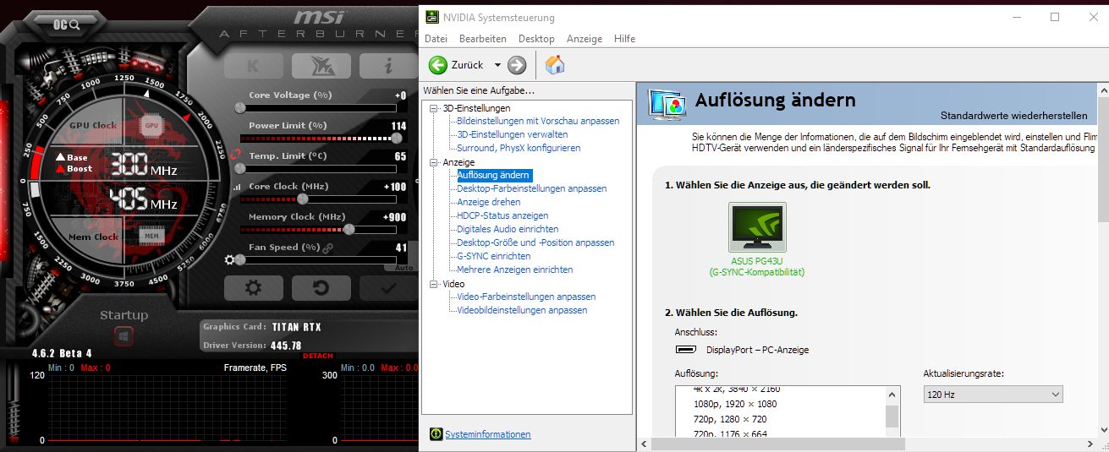Screen dimensions: 1109x452
Task: Click the Systeminformationen icon
Action: click(x=436, y=433)
